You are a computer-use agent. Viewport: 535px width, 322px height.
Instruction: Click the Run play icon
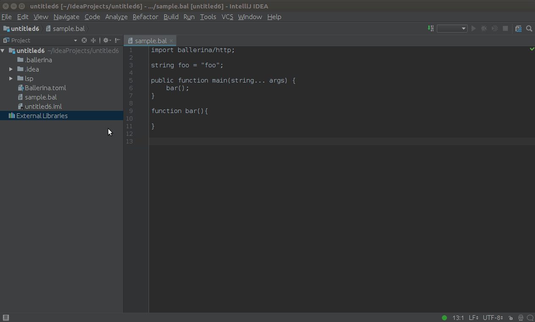(x=474, y=28)
